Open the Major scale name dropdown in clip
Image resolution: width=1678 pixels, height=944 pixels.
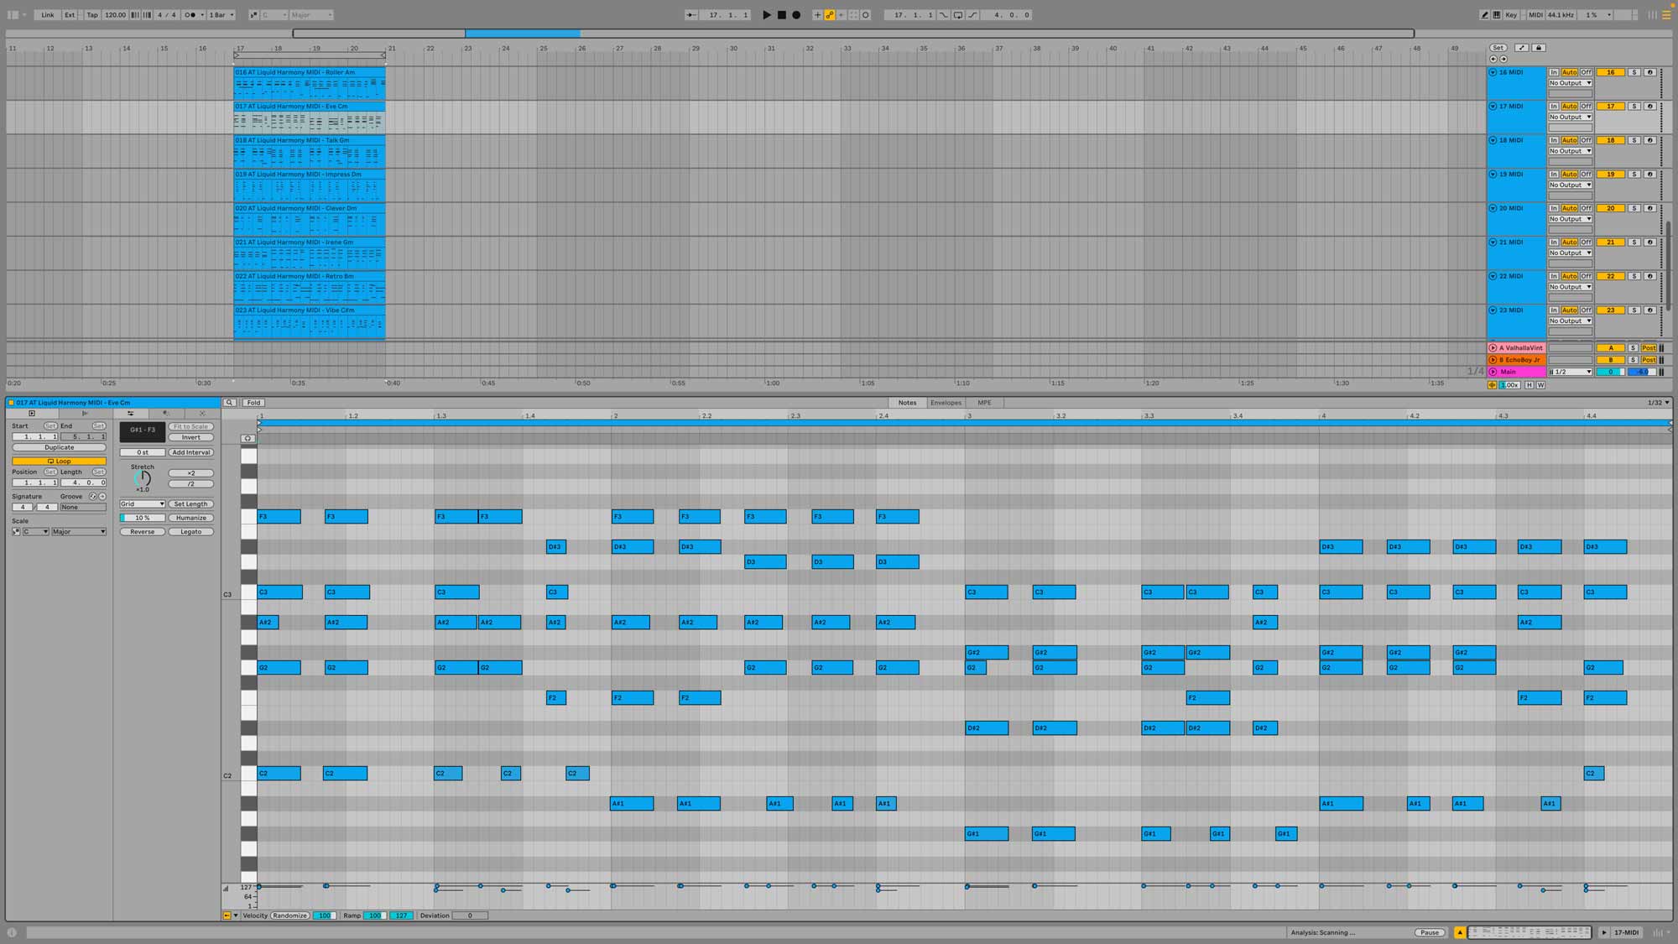point(79,532)
